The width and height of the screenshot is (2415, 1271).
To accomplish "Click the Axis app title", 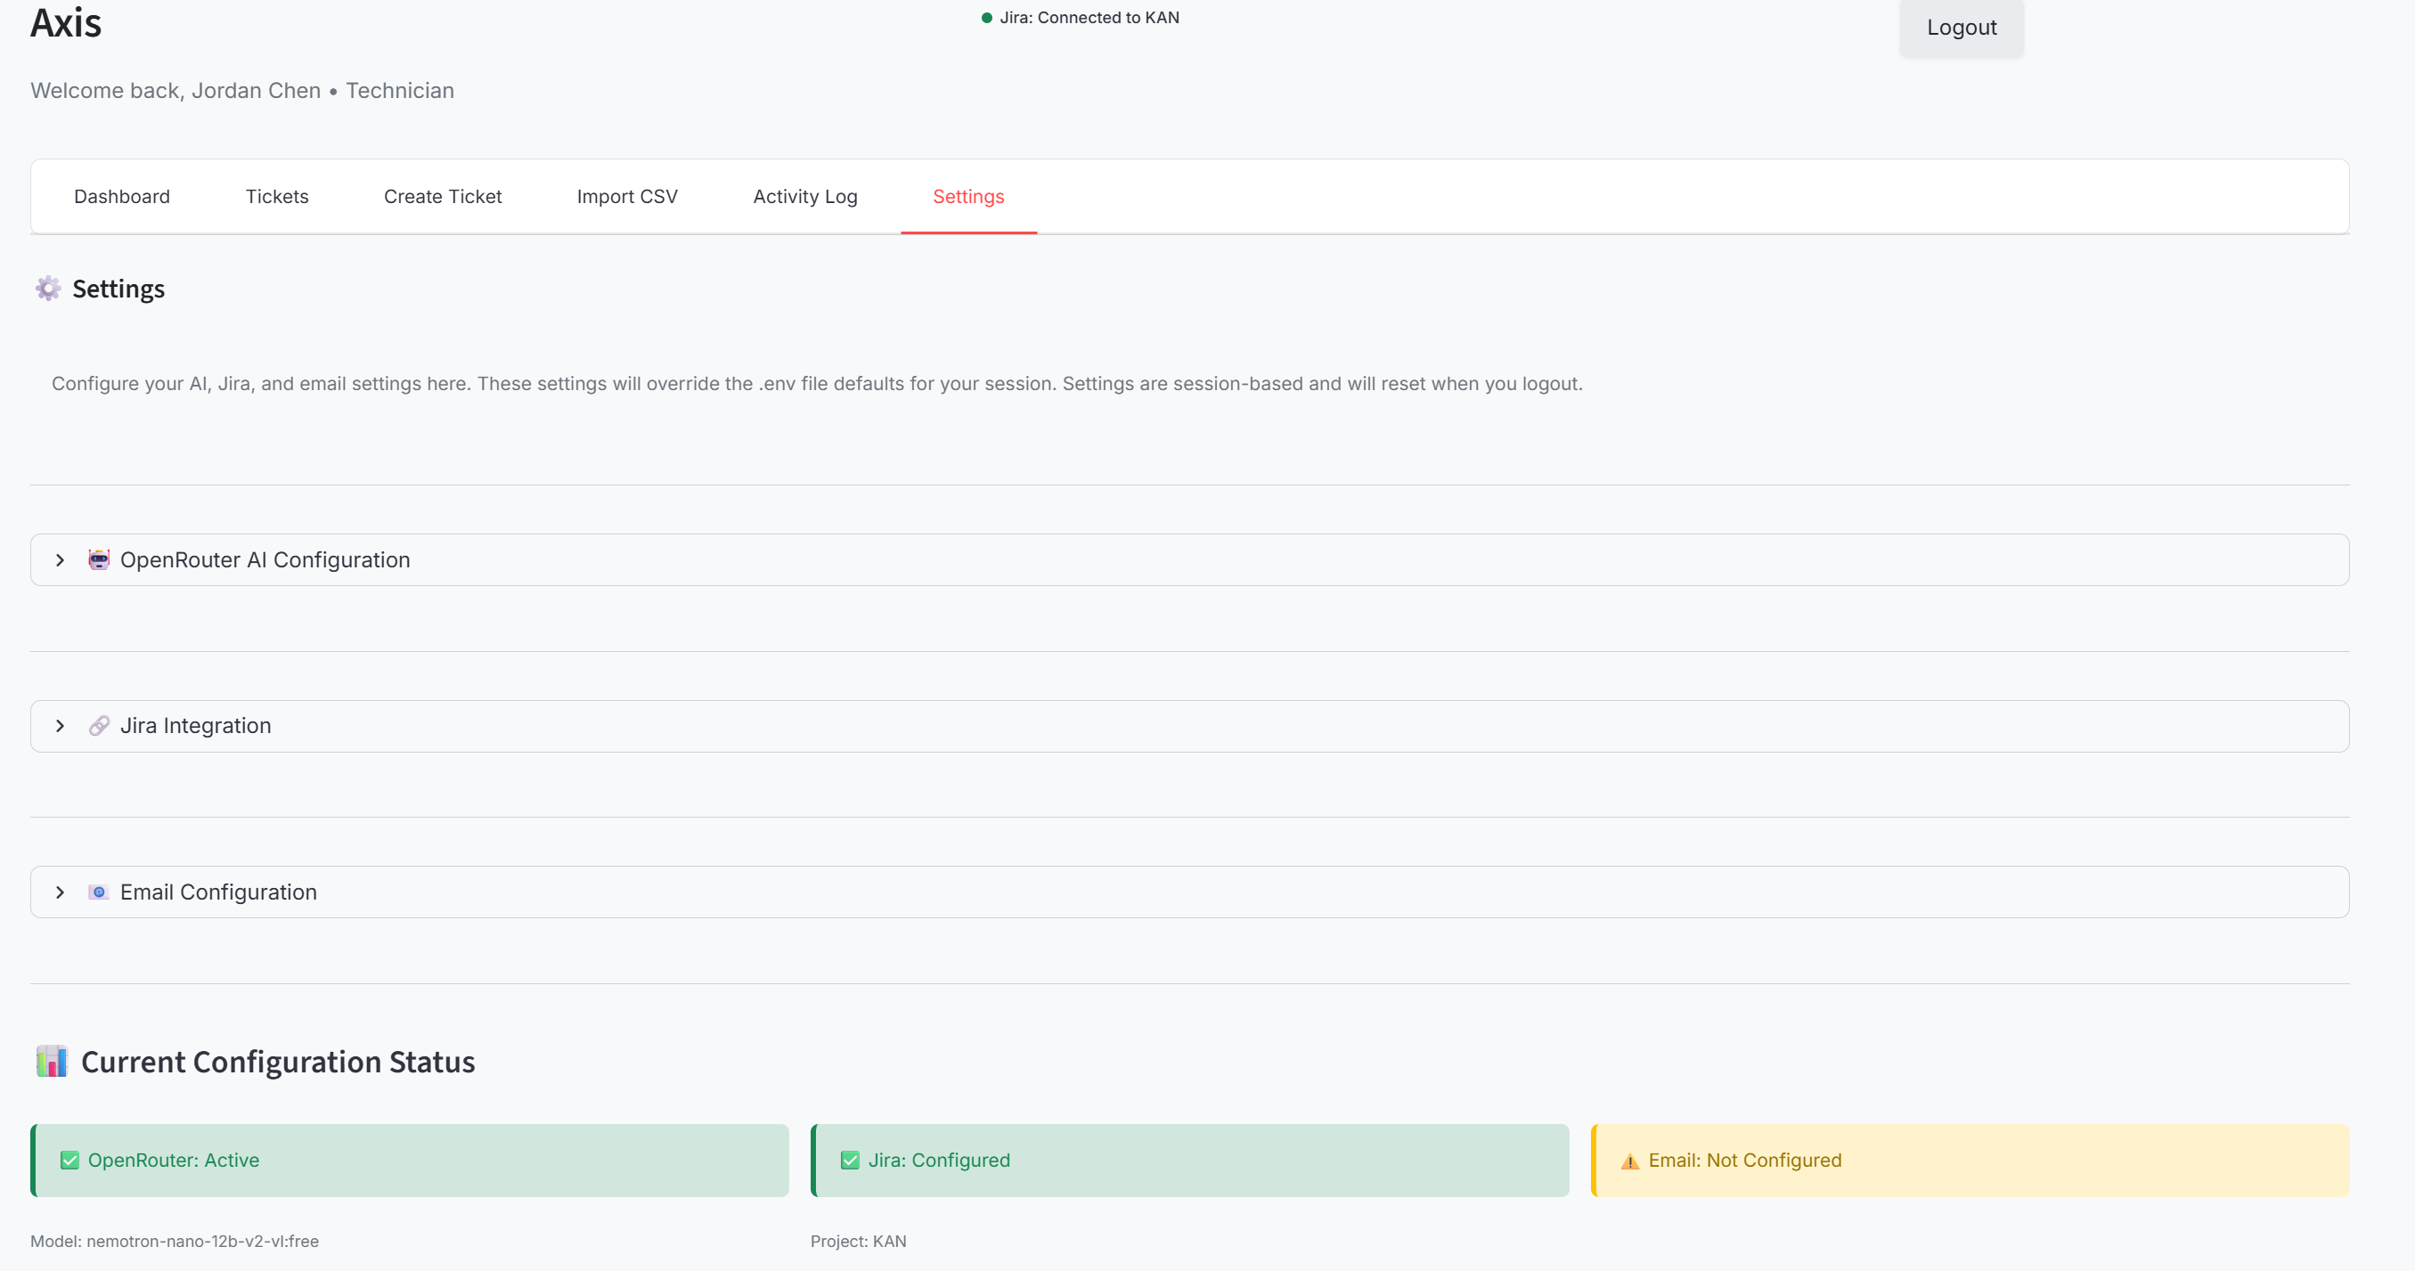I will 66,22.
